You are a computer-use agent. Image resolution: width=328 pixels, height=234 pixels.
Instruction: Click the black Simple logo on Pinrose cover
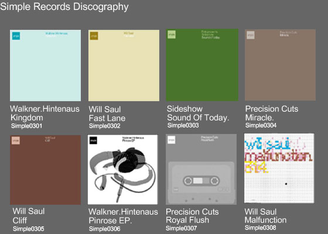(x=93, y=140)
